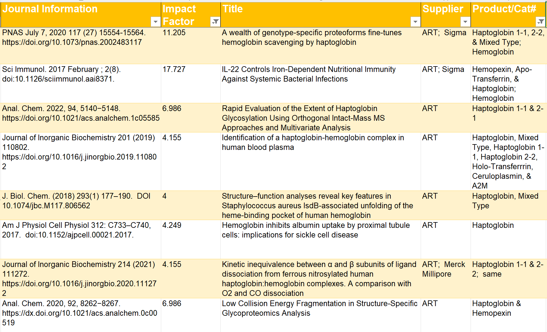Open the Anal. Chem. 2022 DOI link

pyautogui.click(x=81, y=118)
